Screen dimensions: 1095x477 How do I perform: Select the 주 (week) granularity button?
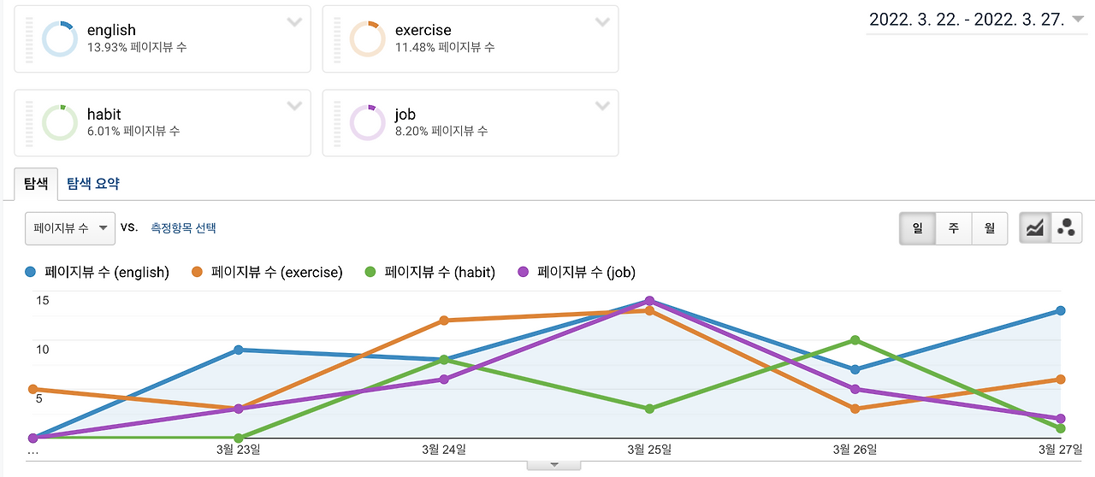(953, 228)
